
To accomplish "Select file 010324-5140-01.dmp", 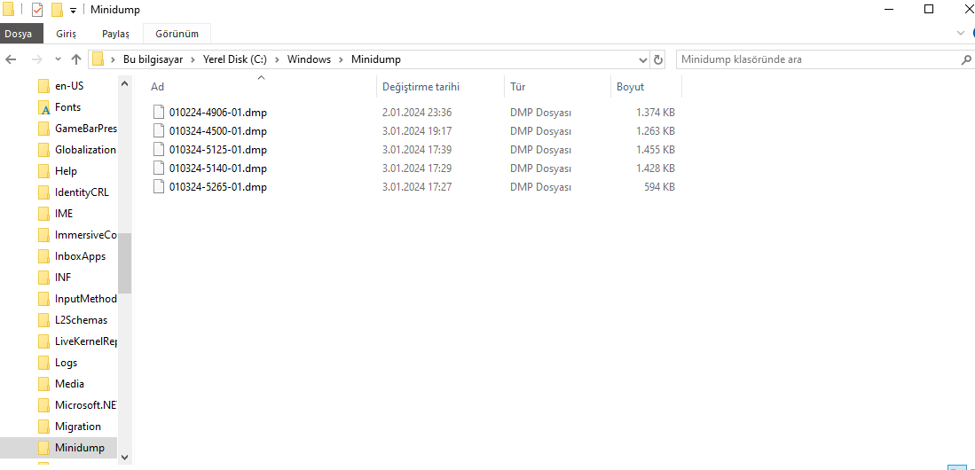I will pos(217,168).
